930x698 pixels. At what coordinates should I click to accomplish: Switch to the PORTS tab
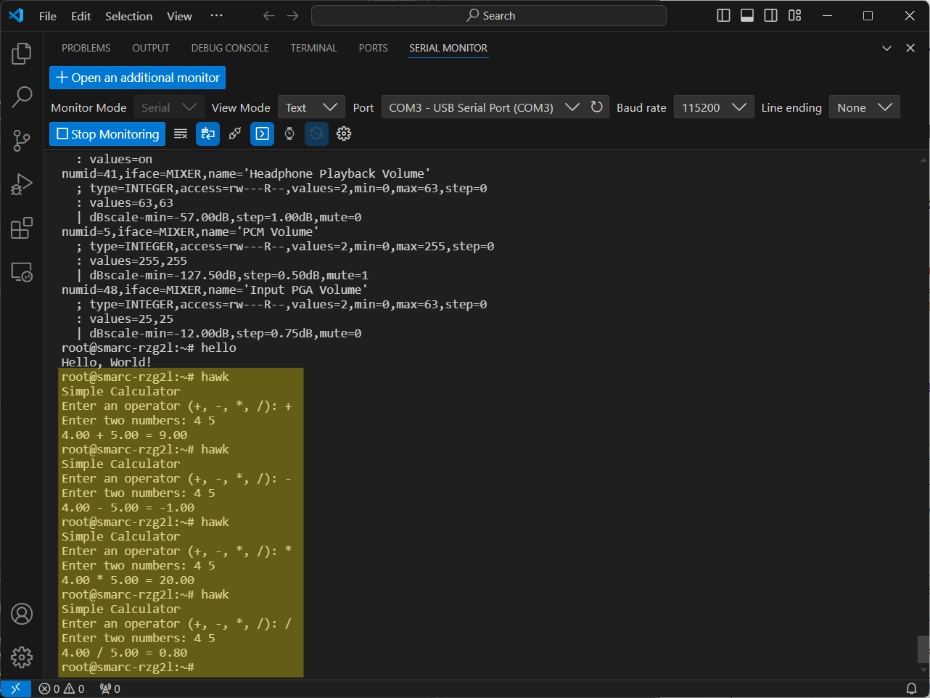(x=373, y=48)
